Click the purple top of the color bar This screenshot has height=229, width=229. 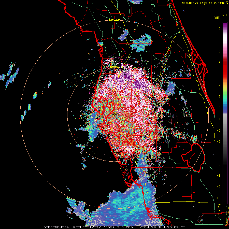(225, 25)
